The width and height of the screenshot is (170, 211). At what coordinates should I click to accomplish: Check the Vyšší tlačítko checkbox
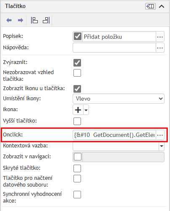click(x=77, y=121)
